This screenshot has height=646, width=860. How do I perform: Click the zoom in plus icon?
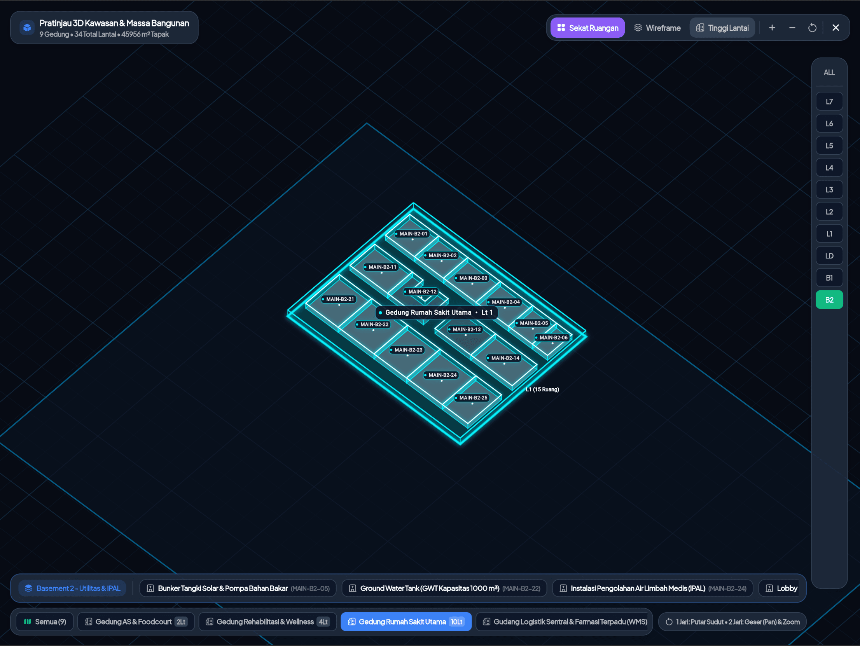coord(772,28)
